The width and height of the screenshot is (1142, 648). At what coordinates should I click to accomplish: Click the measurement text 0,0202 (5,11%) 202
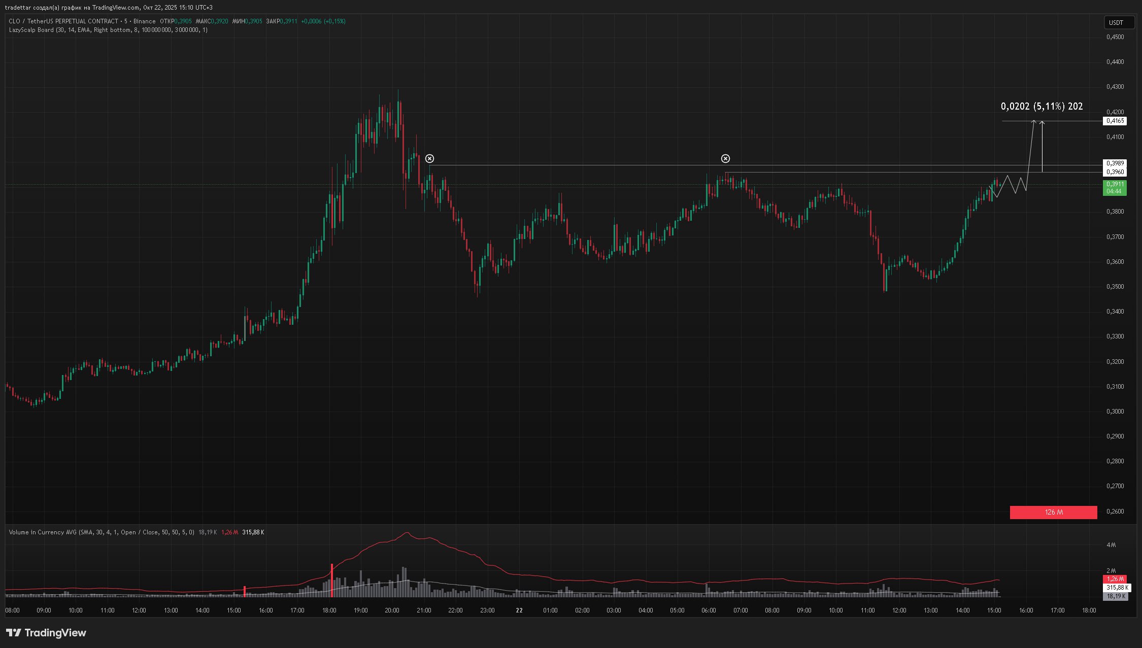[1042, 107]
